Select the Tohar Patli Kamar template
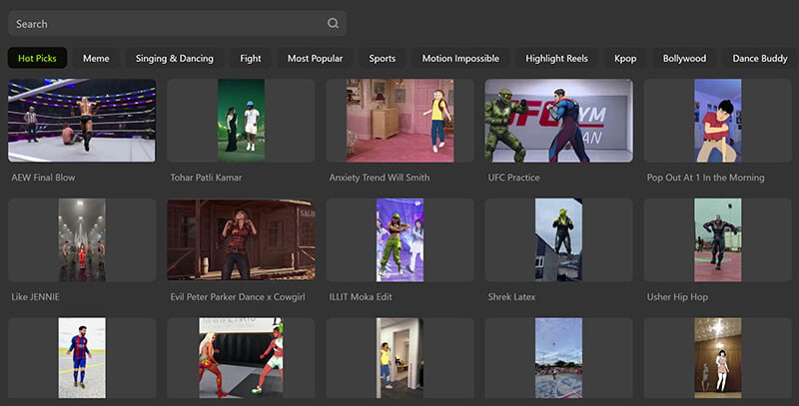Viewport: 799px width, 406px height. point(241,121)
